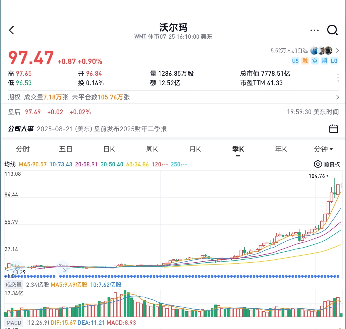Tap the 空 short-selling tag badge
Screen dimensions: 346x329
315,61
